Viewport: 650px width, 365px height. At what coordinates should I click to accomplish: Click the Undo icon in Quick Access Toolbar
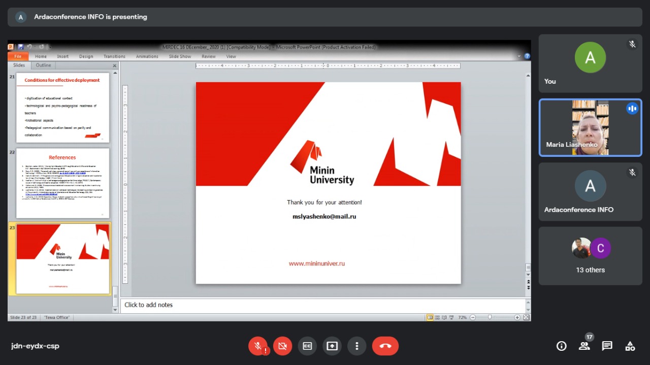30,47
